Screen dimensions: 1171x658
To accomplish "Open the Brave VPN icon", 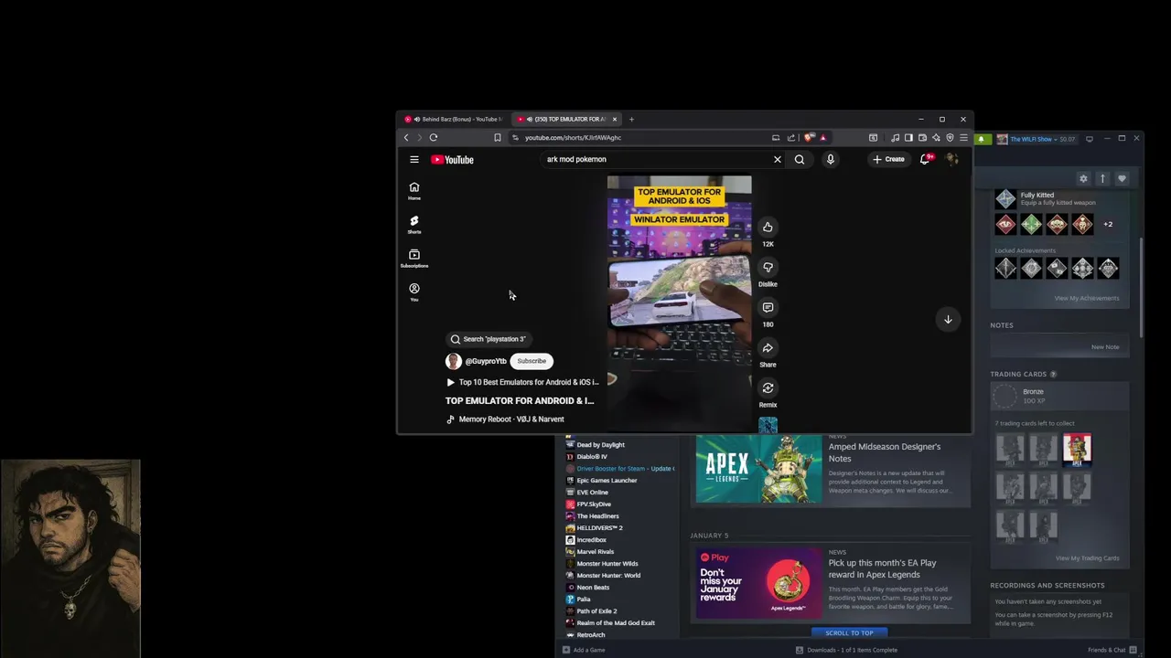I will (x=950, y=138).
